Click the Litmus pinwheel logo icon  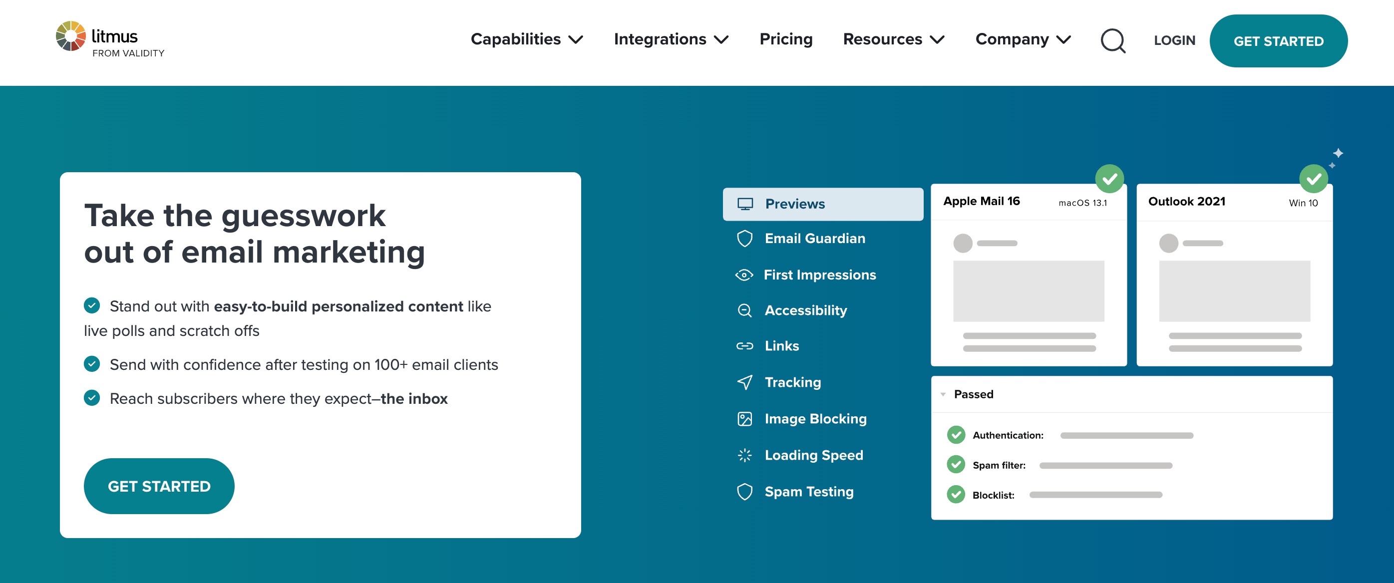tap(71, 36)
